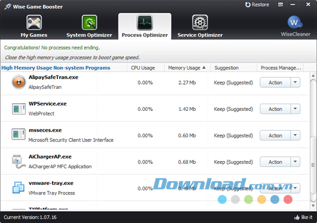Image resolution: width=317 pixels, height=223 pixels.
Task: Expand Action dropdown for AlipaySafeTran.exe
Action: pyautogui.click(x=295, y=82)
